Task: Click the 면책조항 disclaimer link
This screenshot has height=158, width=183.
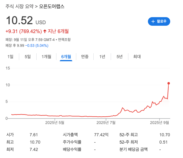Action: coord(64,39)
